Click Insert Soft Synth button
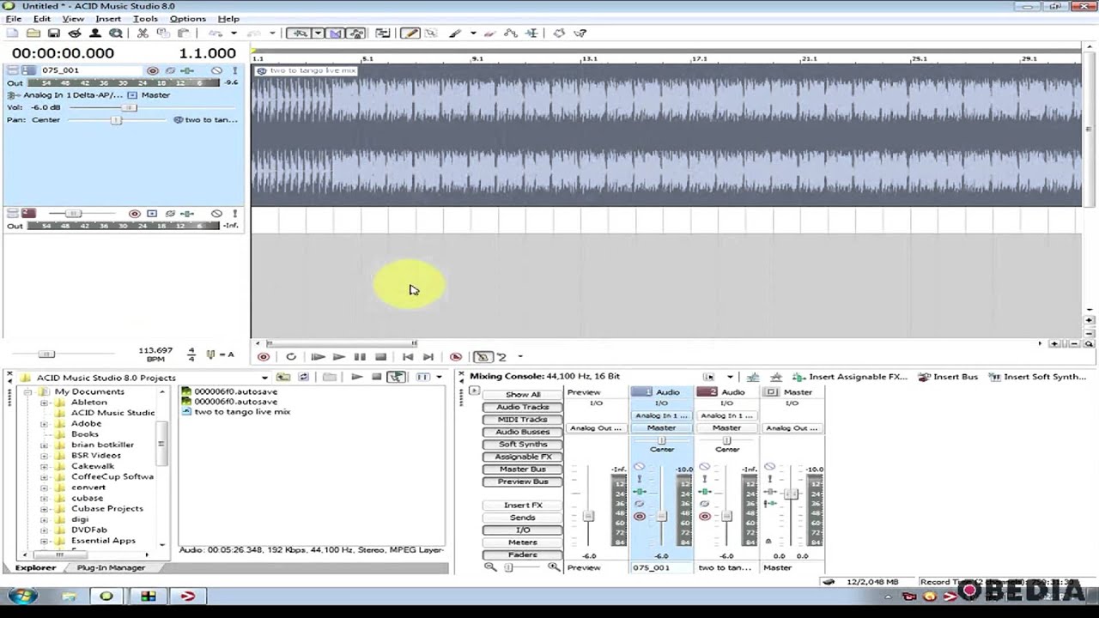Viewport: 1099px width, 618px height. click(1037, 377)
